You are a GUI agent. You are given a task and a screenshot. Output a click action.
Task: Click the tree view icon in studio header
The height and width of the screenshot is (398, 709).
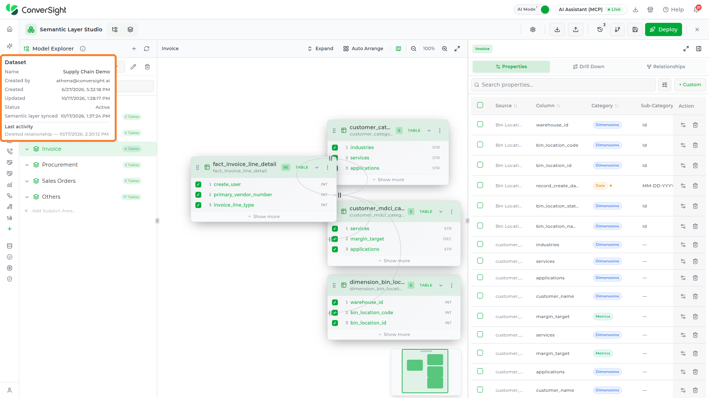tap(115, 29)
